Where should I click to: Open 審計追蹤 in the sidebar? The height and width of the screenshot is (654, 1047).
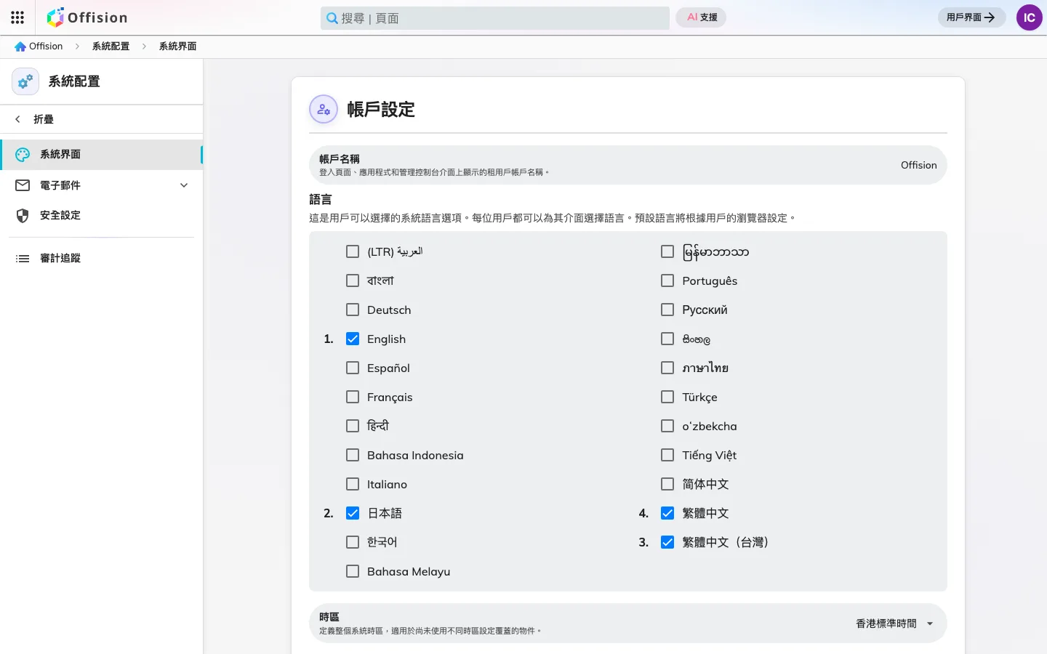click(101, 259)
